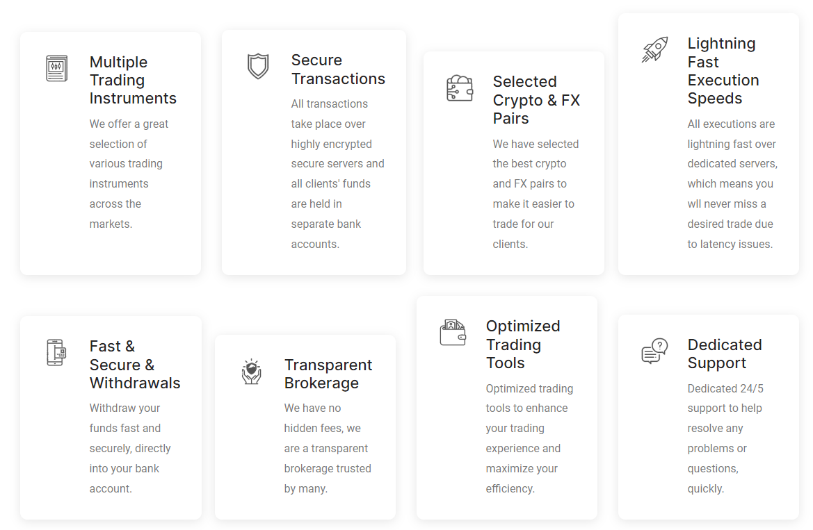The height and width of the screenshot is (530, 813).
Task: Click the crypto wallet icon
Action: click(x=460, y=88)
